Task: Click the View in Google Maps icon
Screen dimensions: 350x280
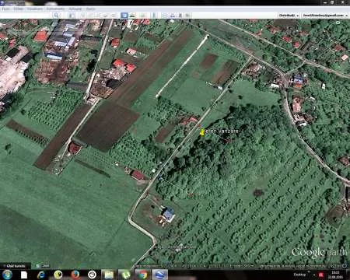Action: (x=187, y=16)
